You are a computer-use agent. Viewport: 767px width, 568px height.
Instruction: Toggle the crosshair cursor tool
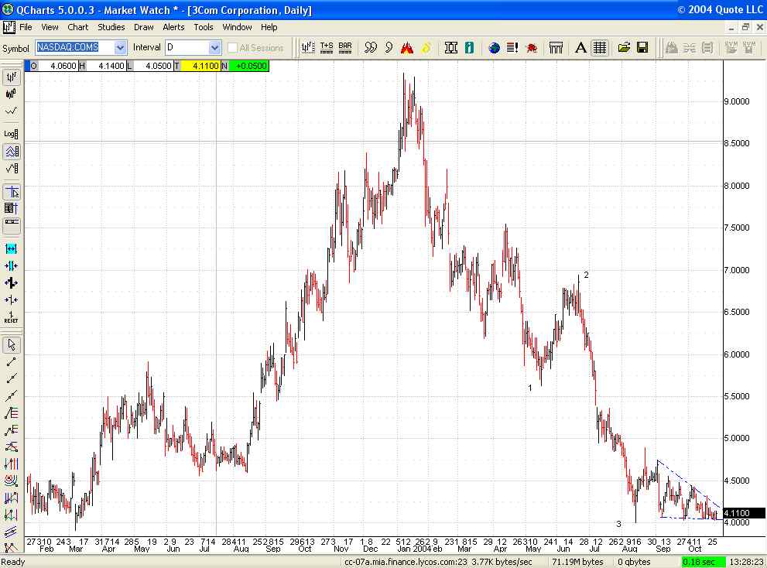pyautogui.click(x=11, y=192)
